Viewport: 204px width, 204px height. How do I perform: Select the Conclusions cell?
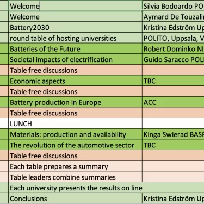pyautogui.click(x=75, y=199)
